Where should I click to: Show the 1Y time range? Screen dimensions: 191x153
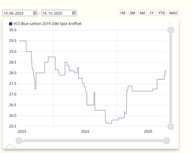[152, 13]
